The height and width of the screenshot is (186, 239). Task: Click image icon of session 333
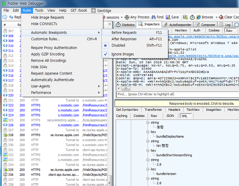5,160
